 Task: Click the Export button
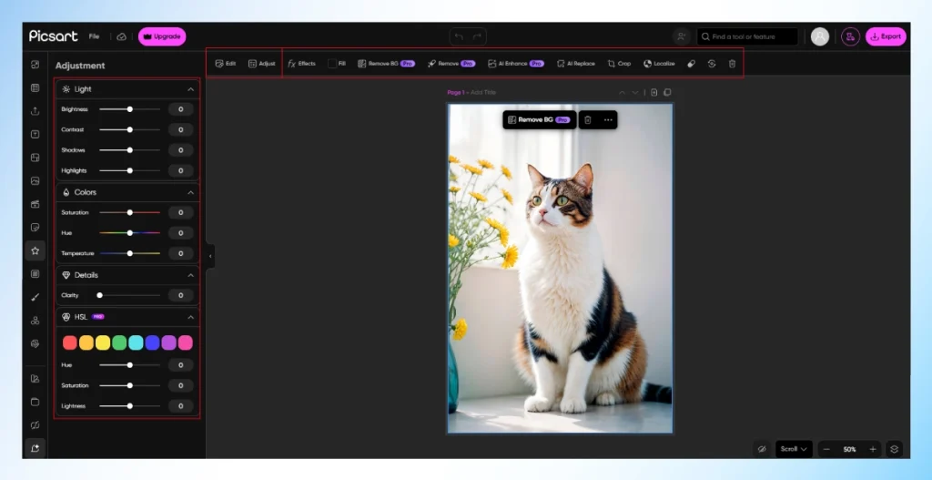click(886, 36)
